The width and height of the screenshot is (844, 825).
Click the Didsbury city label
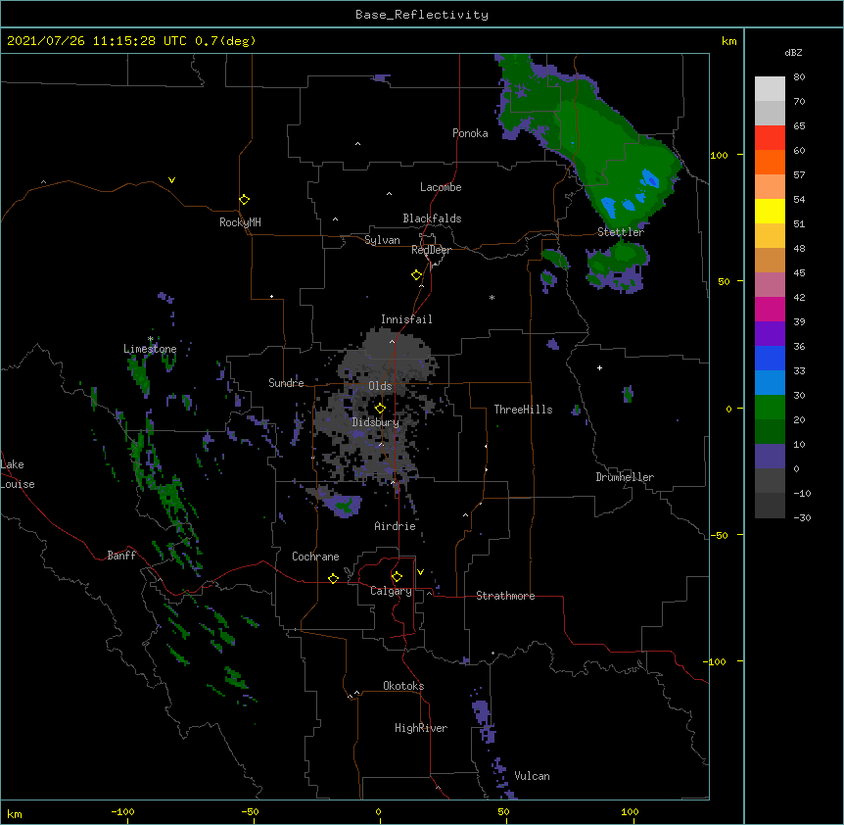376,422
